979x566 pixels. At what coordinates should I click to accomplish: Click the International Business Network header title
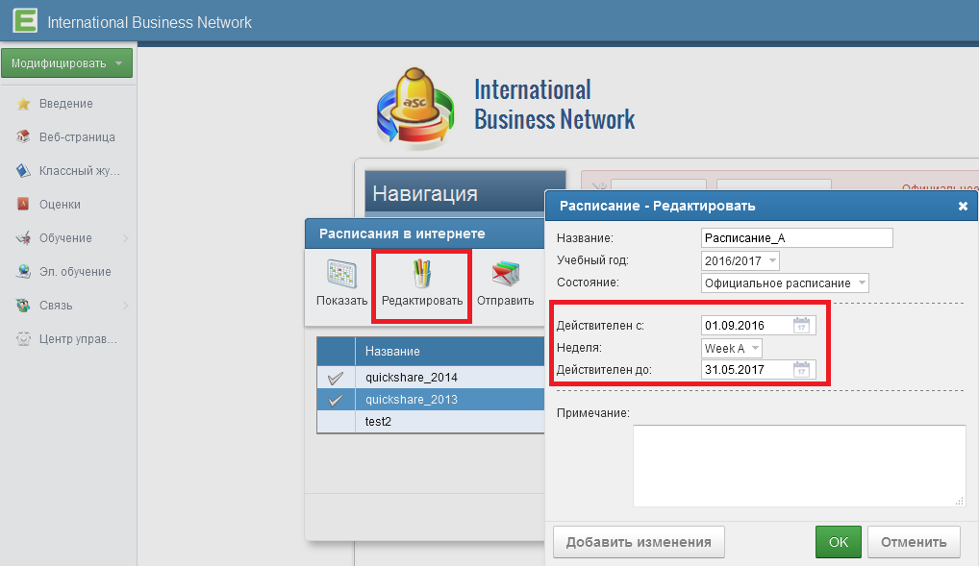point(150,22)
